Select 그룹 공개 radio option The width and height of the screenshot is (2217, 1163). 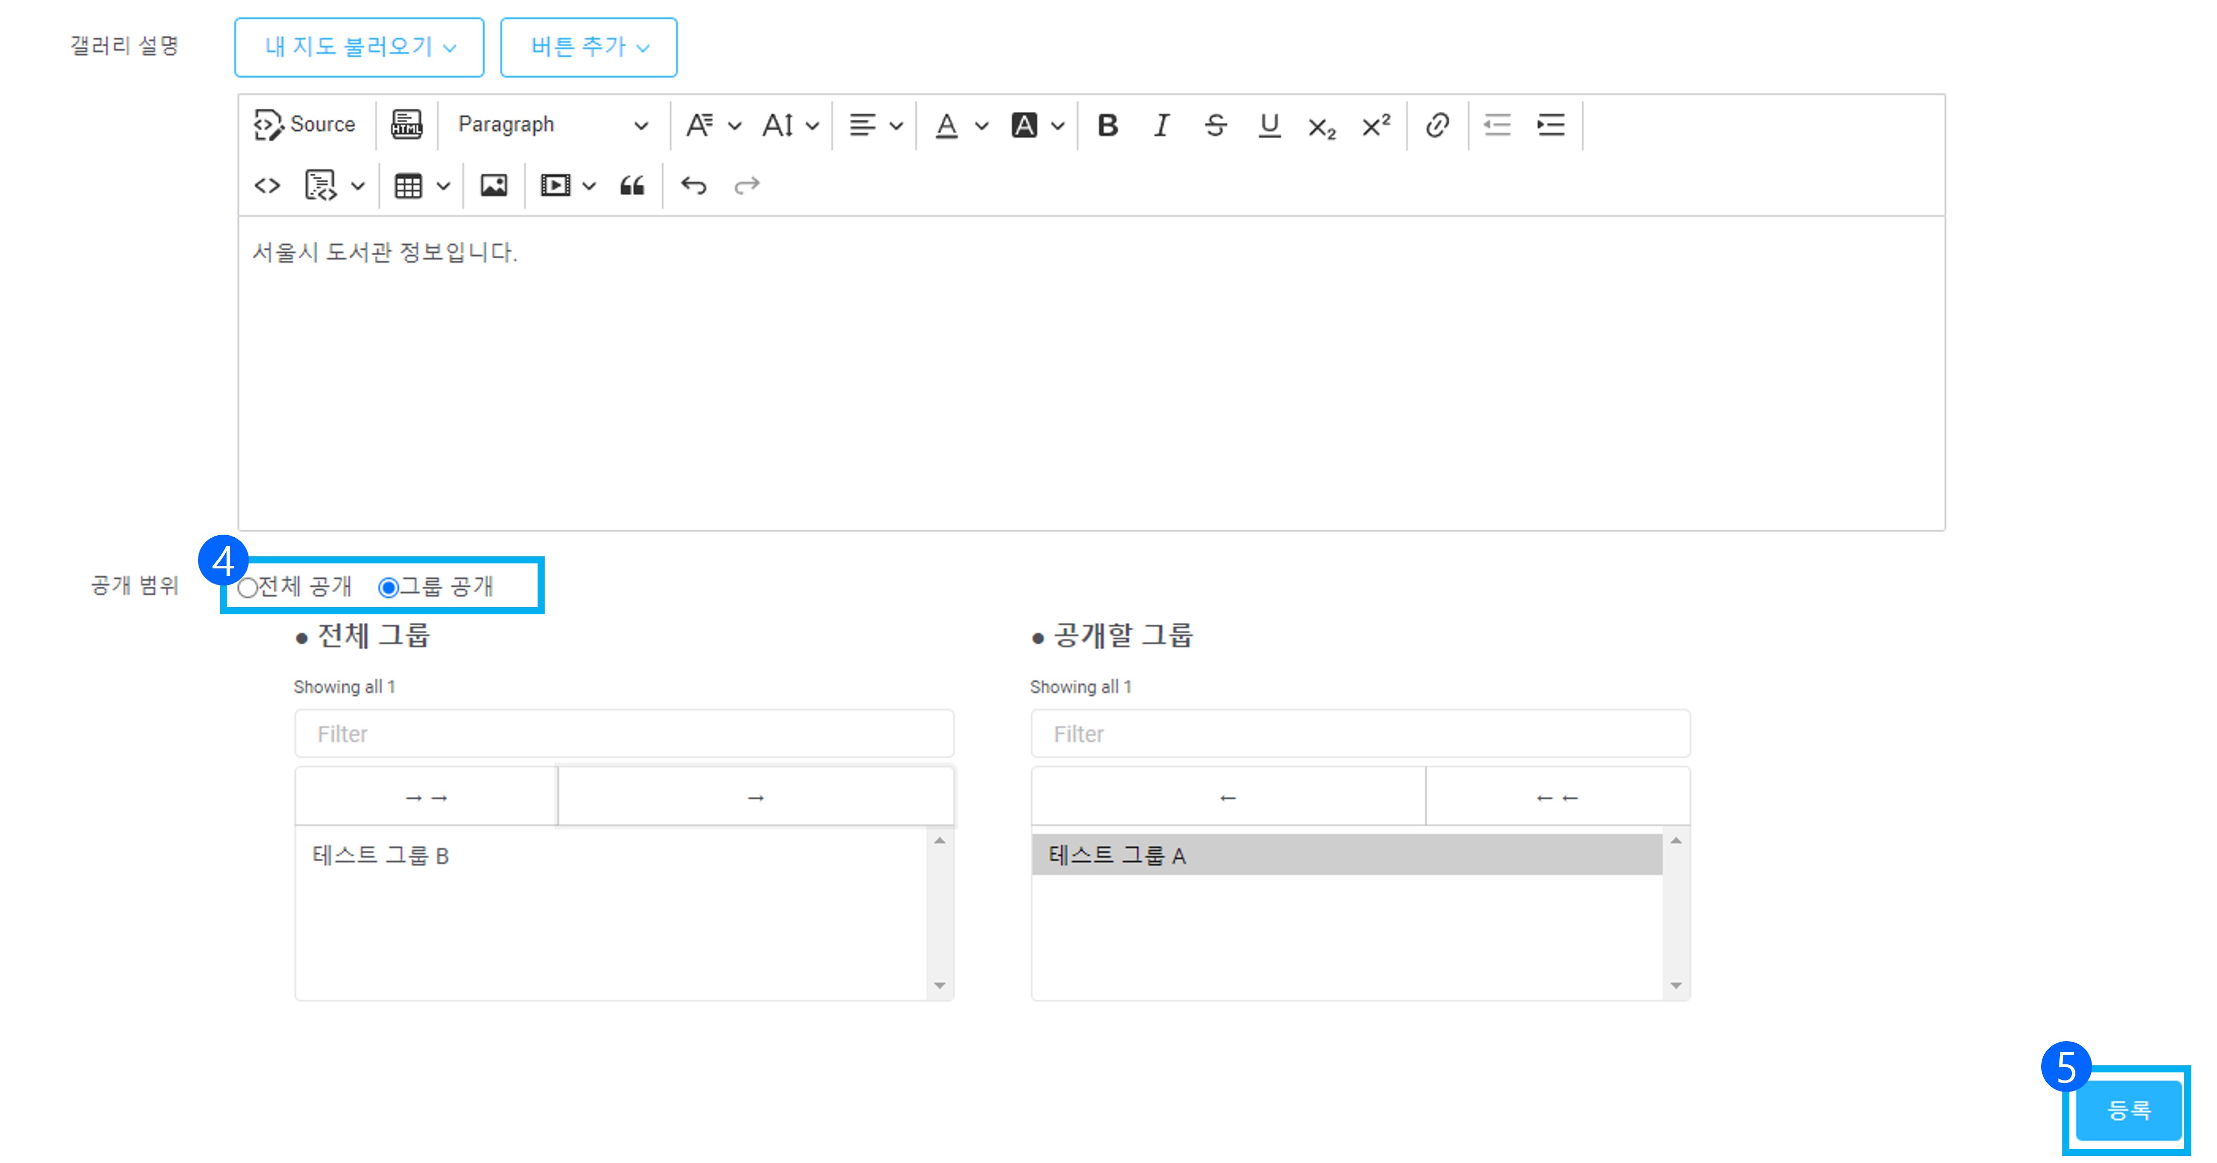[x=388, y=588]
